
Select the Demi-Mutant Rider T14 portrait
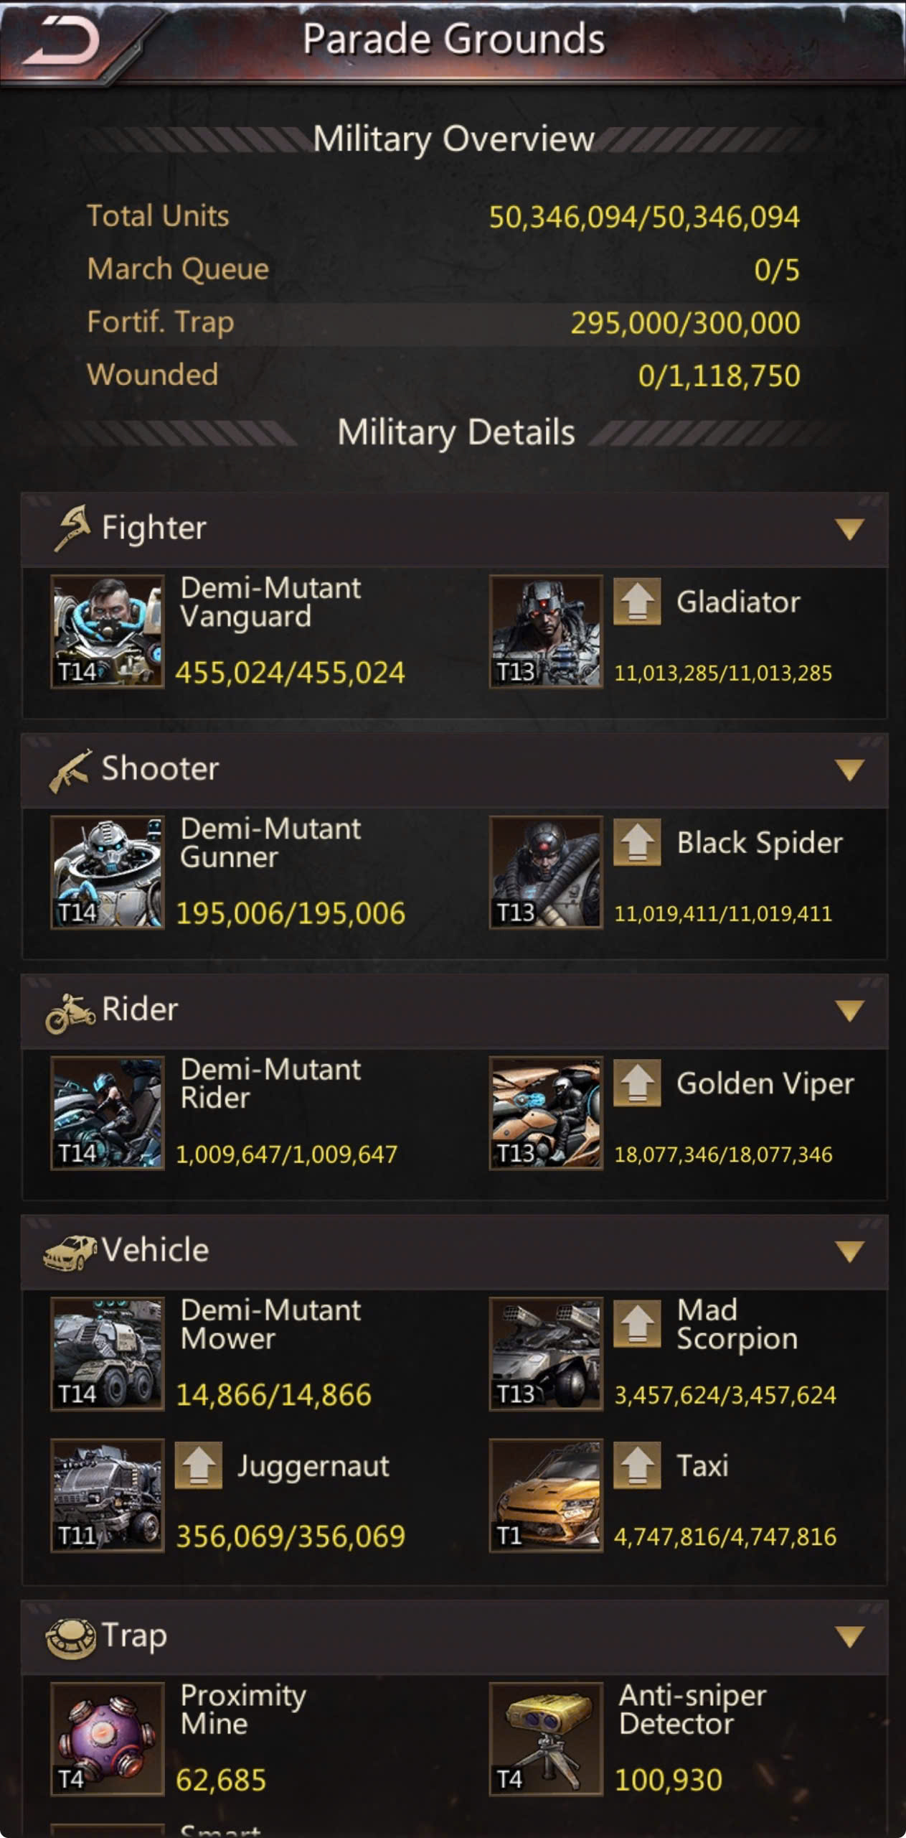108,1113
